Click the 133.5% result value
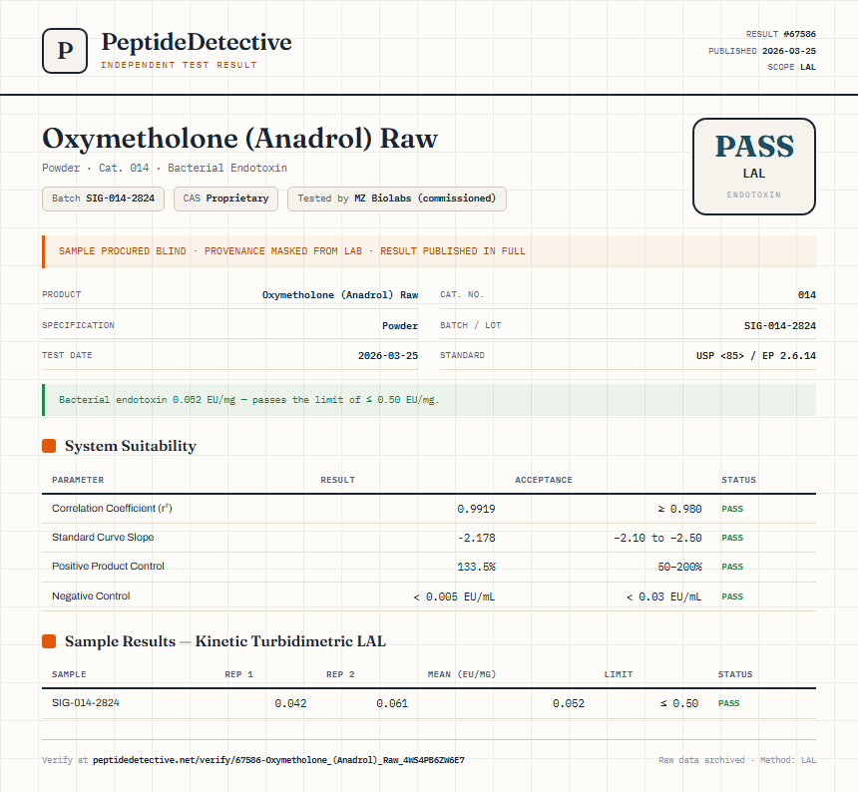The height and width of the screenshot is (792, 858). pyautogui.click(x=476, y=568)
